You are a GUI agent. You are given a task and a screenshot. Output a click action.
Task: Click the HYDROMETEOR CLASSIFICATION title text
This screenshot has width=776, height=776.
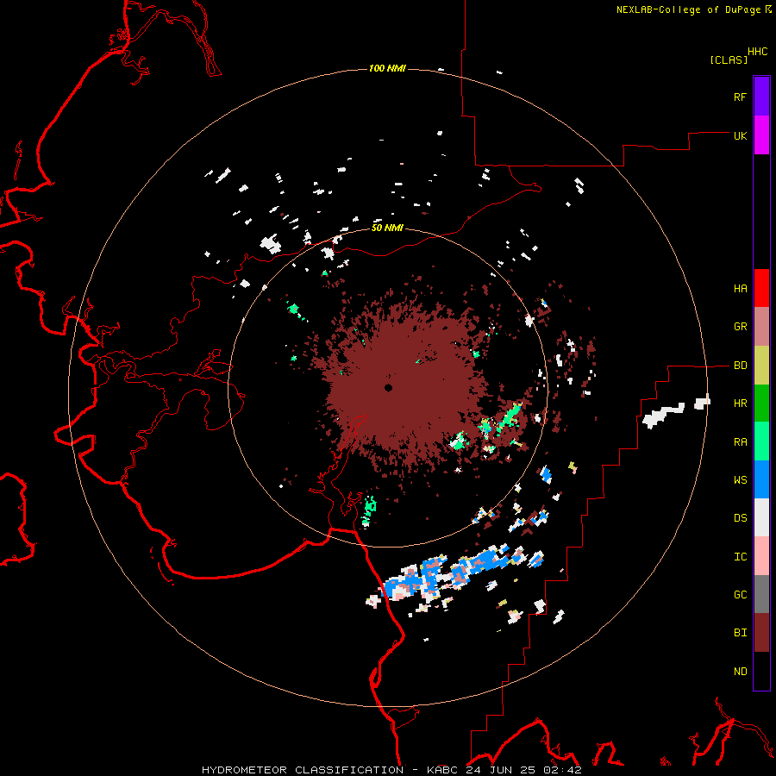(x=303, y=770)
